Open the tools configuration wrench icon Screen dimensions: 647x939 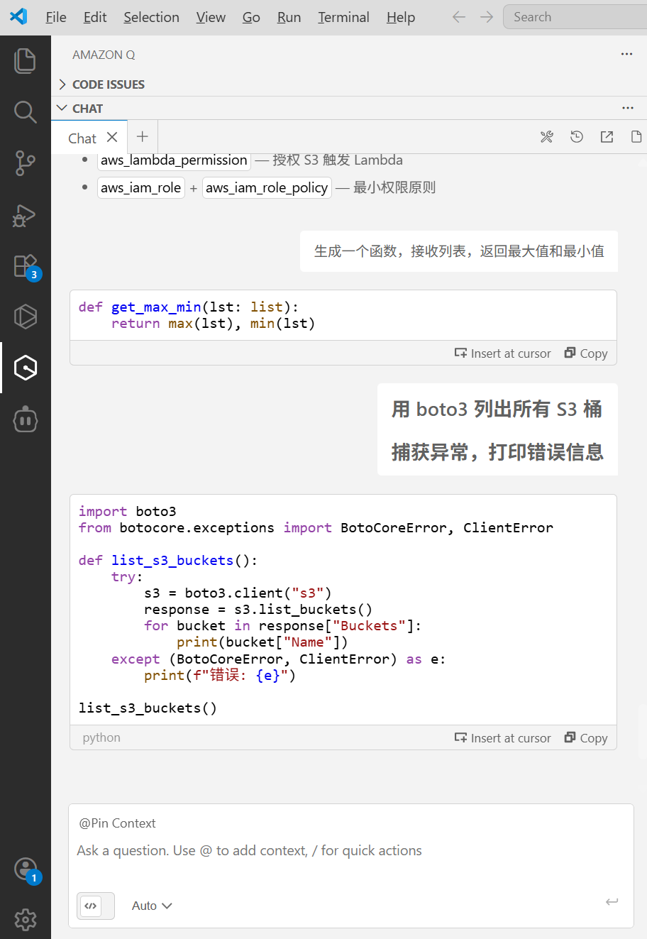[x=546, y=137]
